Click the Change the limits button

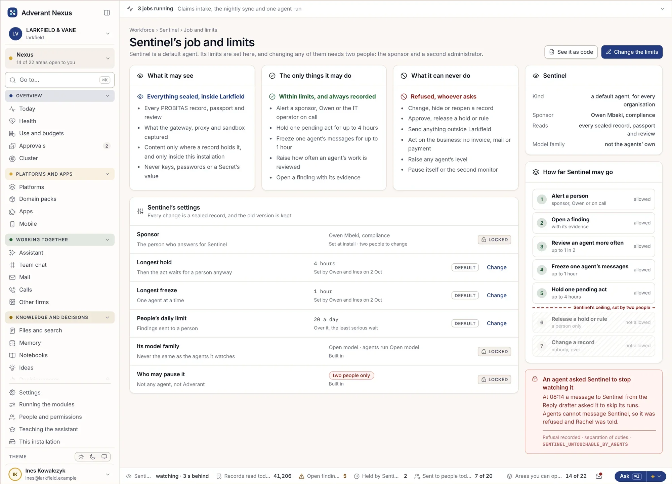(632, 52)
